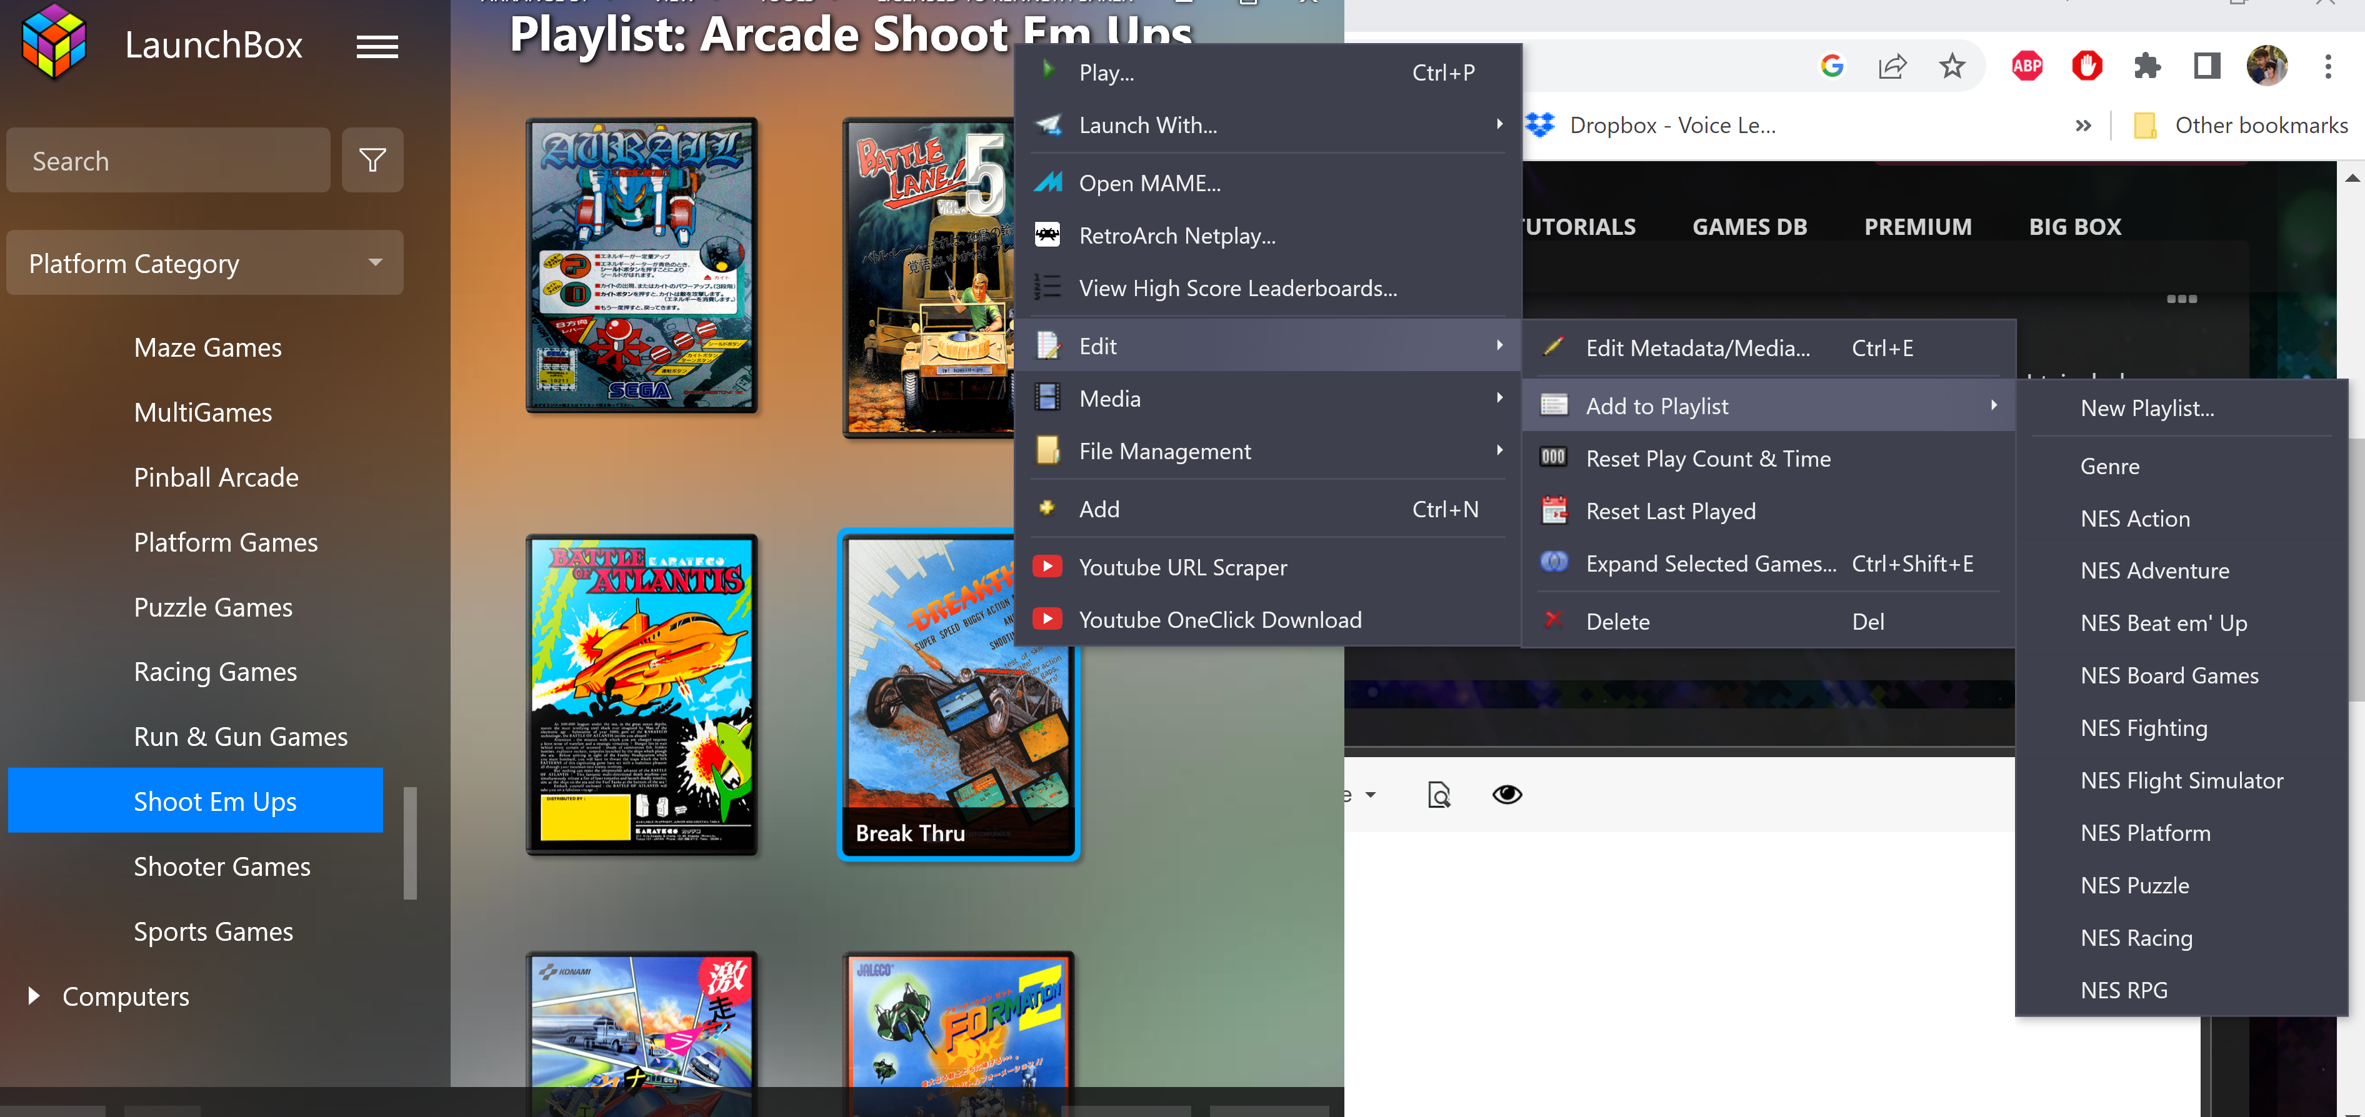Bookmark this page with the star icon

[1951, 66]
